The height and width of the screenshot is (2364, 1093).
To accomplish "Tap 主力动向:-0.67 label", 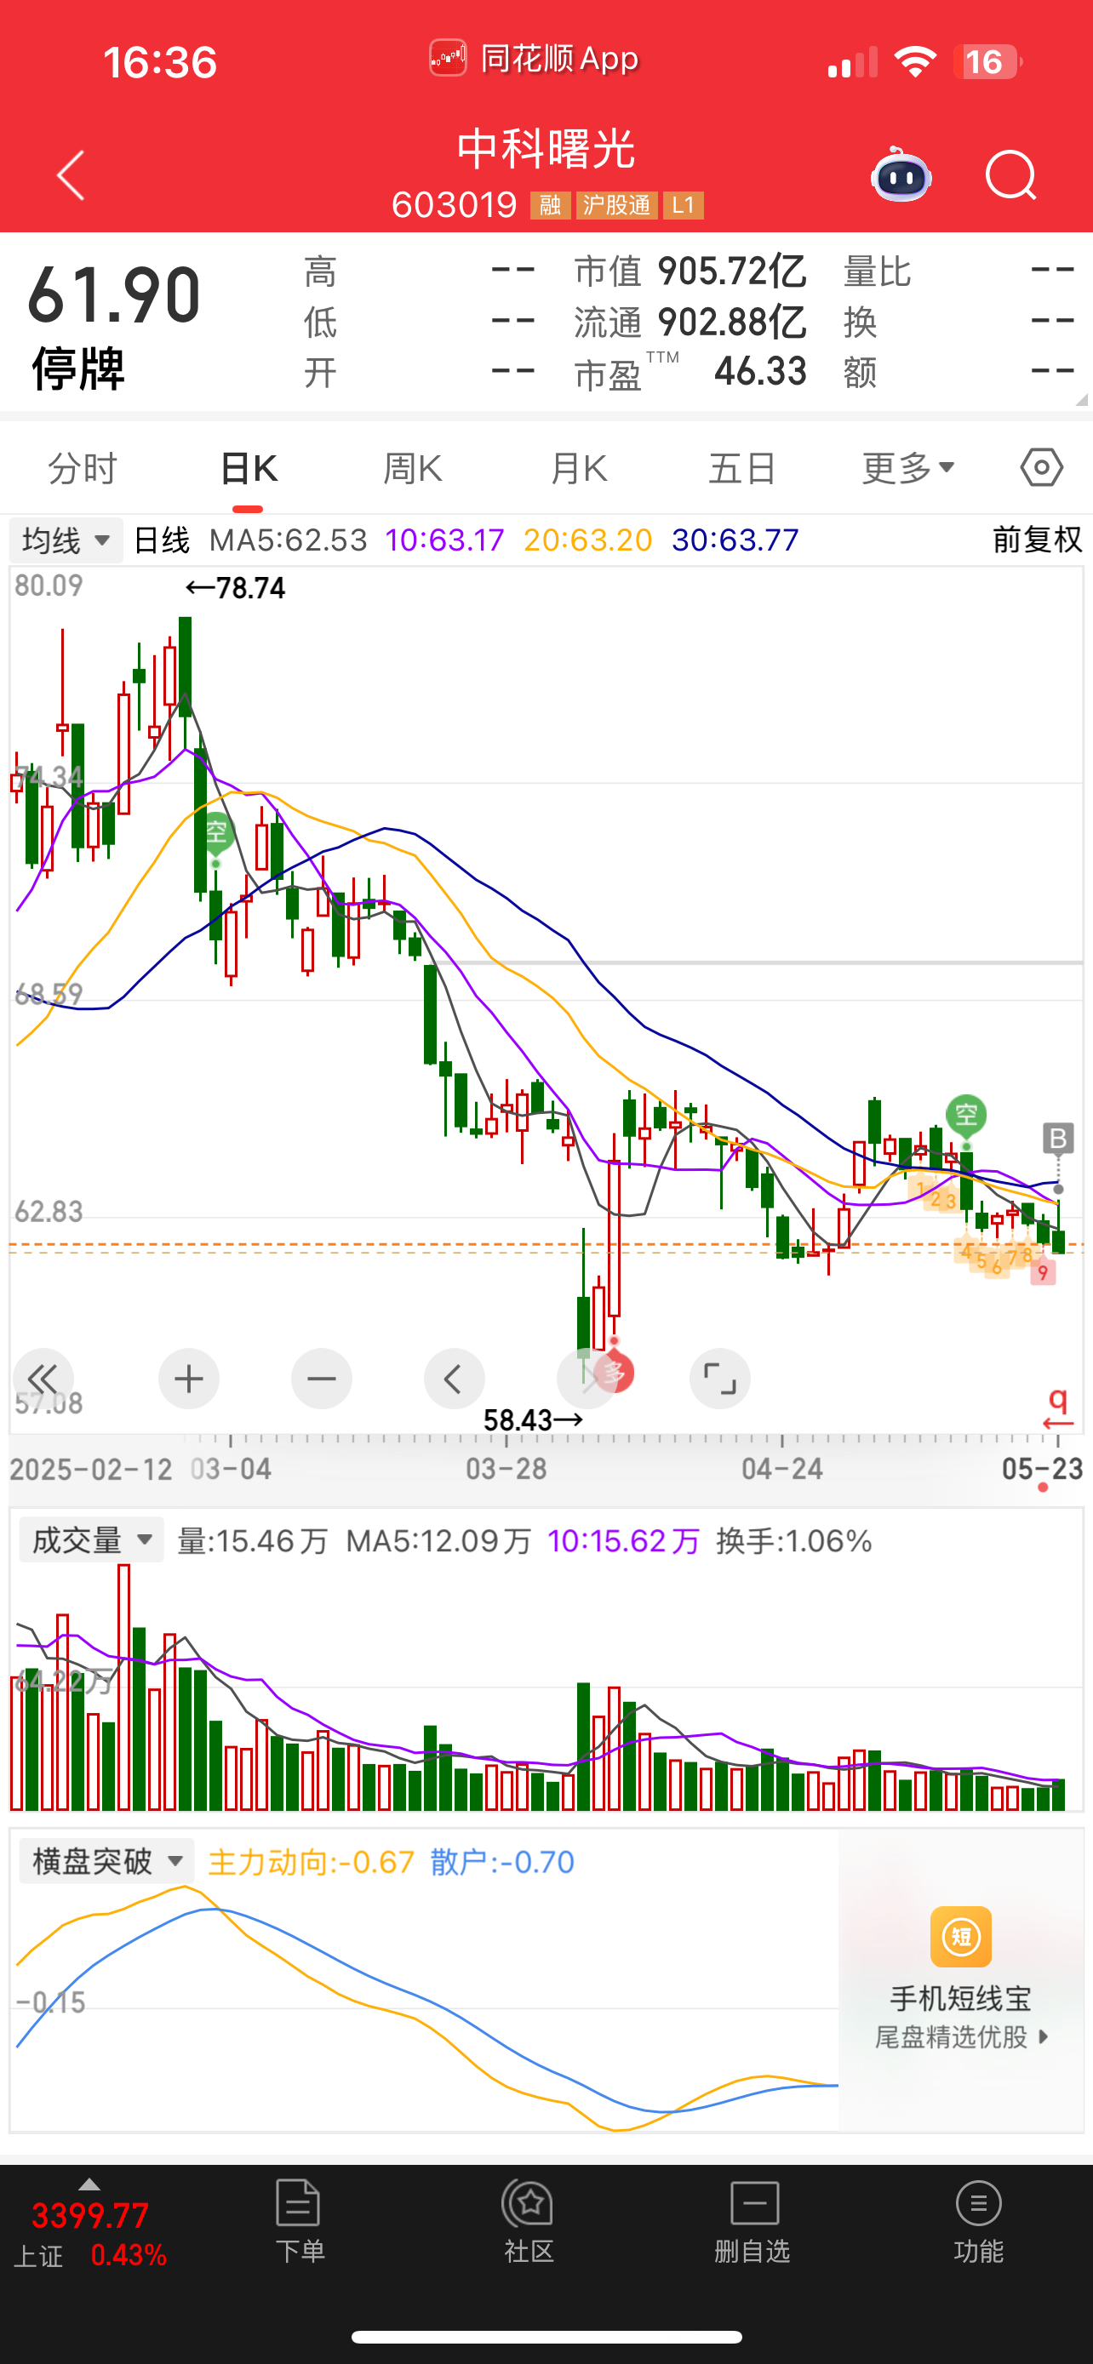I will 311,1861.
